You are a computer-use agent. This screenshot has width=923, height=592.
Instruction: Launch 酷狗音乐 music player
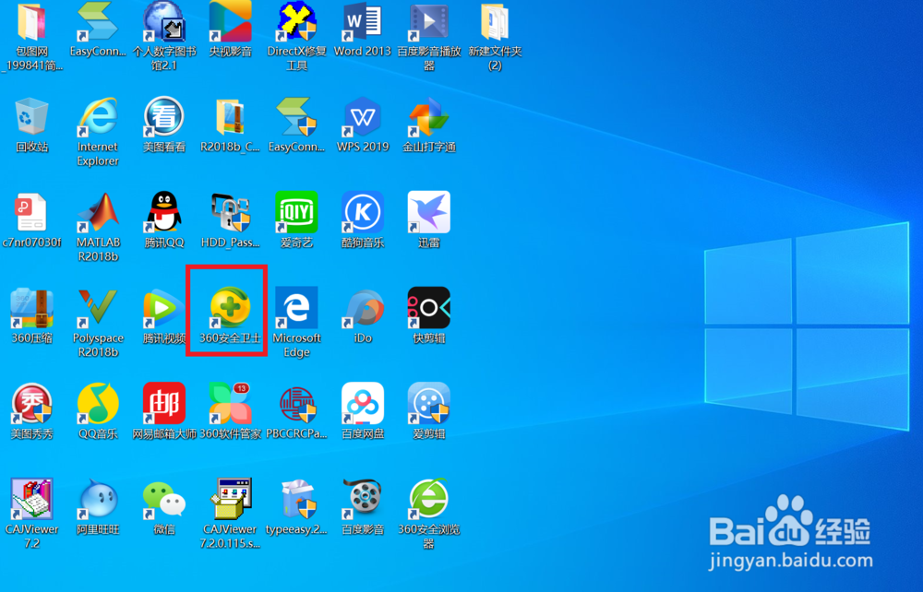click(363, 214)
